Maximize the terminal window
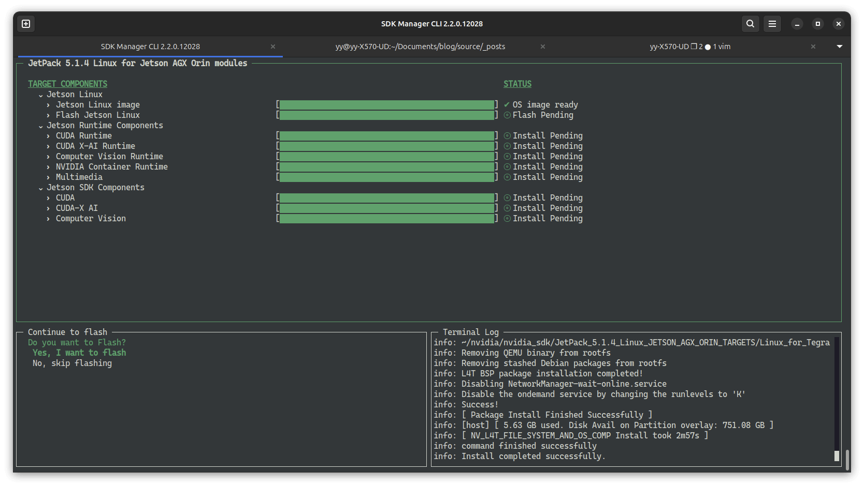 tap(818, 24)
